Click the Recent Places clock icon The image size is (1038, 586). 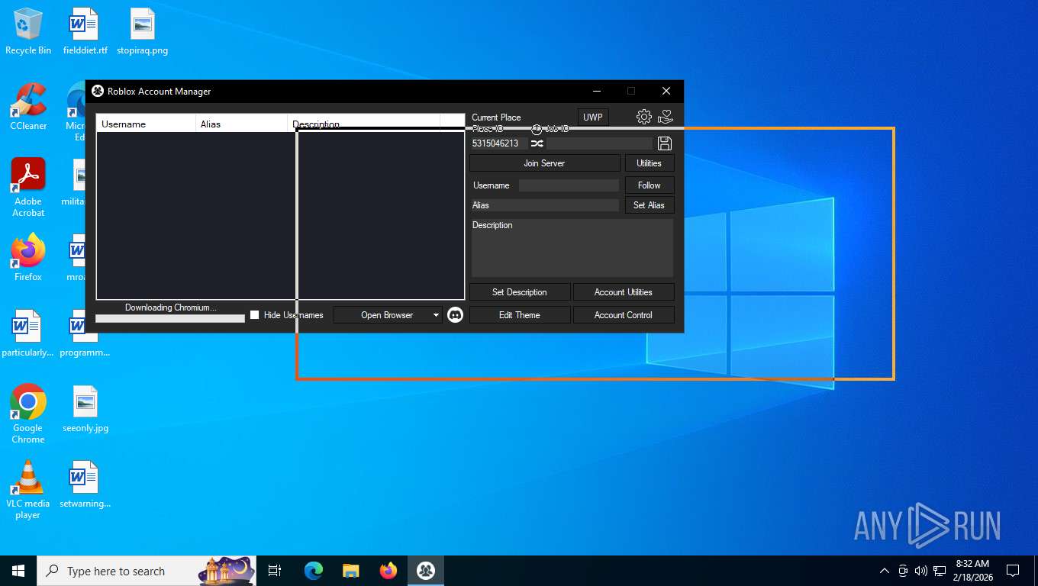click(537, 129)
